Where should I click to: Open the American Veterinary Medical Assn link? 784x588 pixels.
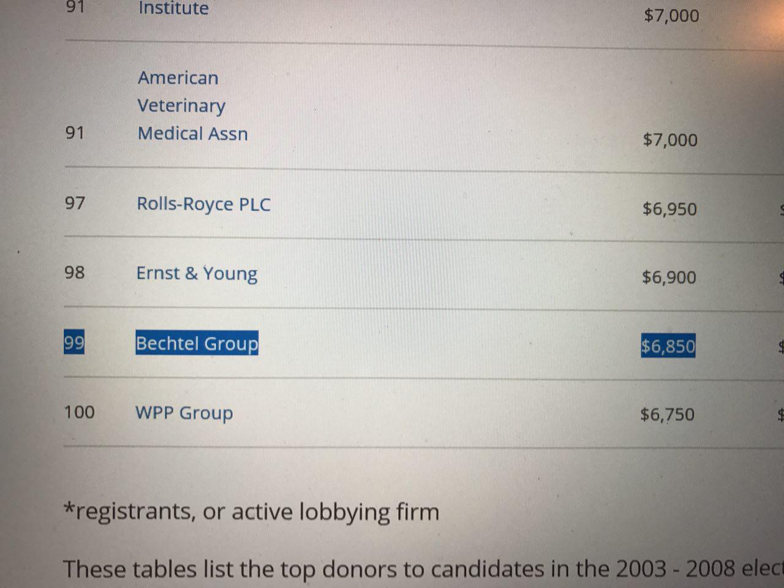point(192,105)
